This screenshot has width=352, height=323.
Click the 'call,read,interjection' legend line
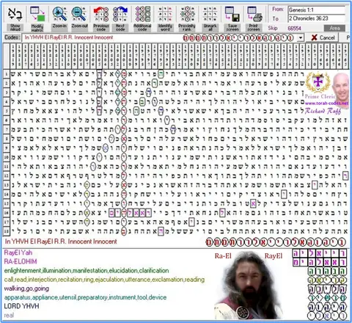[104, 280]
